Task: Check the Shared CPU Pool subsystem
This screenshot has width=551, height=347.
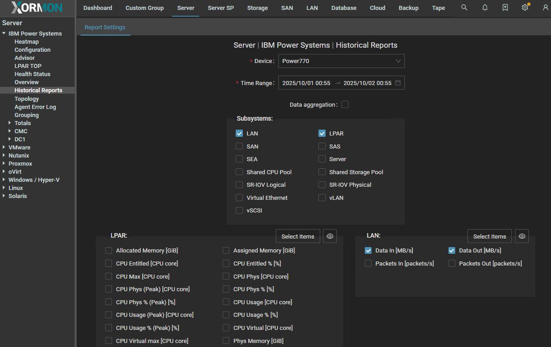Action: 239,172
